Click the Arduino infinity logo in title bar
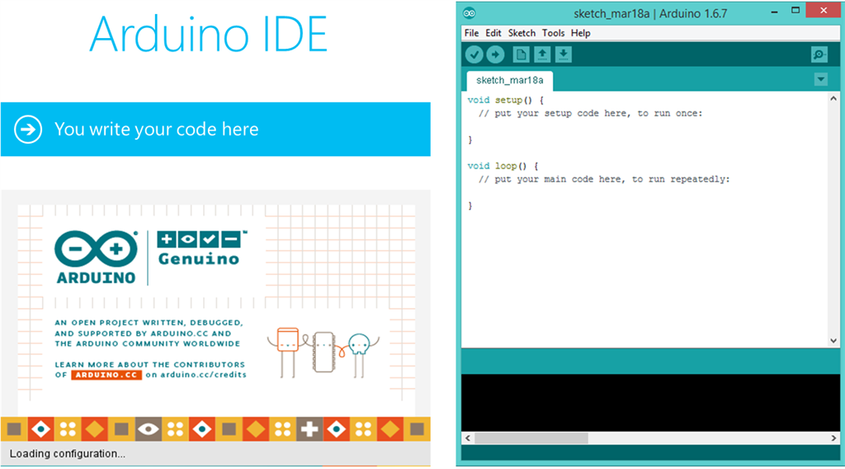This screenshot has height=469, width=845. point(470,12)
